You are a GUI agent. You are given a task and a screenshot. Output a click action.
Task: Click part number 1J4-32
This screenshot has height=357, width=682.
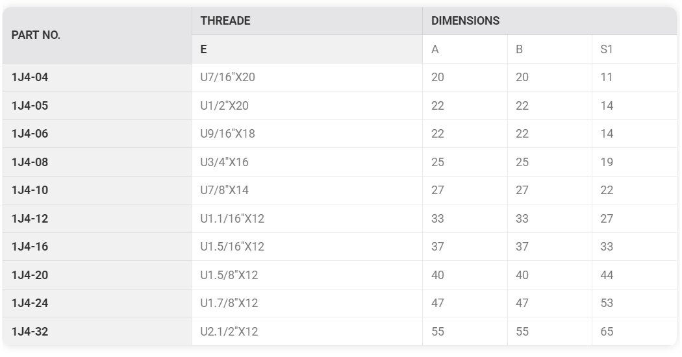tap(30, 332)
